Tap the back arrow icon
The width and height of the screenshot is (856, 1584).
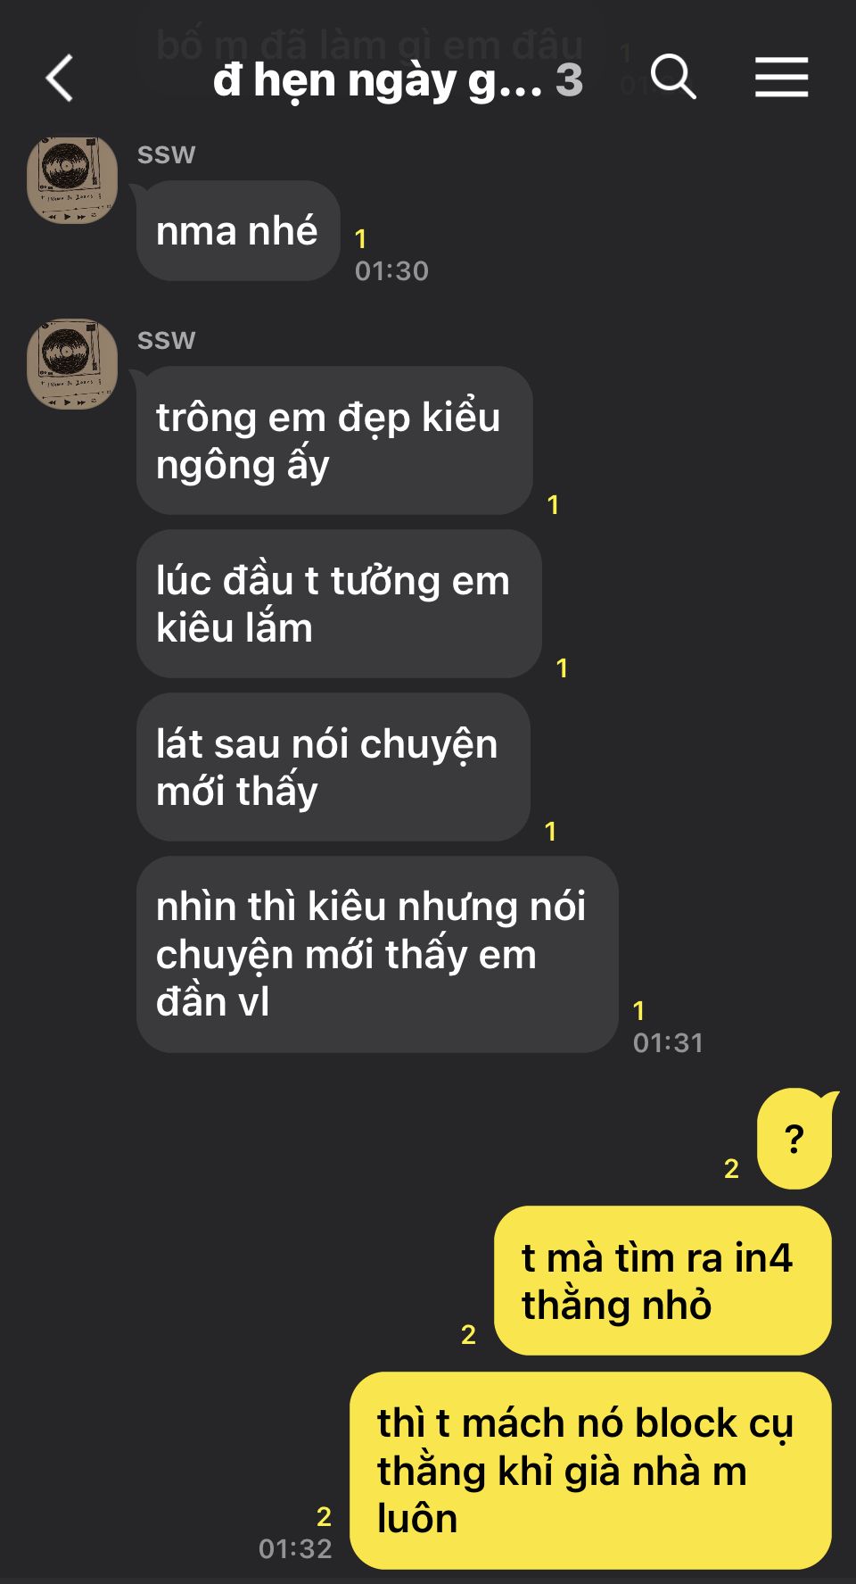tap(60, 79)
